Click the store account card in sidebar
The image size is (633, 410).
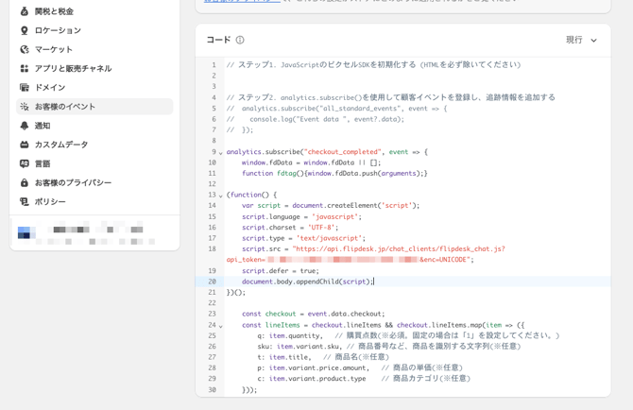[94, 232]
